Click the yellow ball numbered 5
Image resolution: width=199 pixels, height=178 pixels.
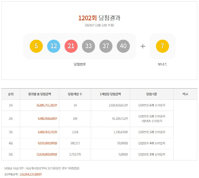pos(36,46)
